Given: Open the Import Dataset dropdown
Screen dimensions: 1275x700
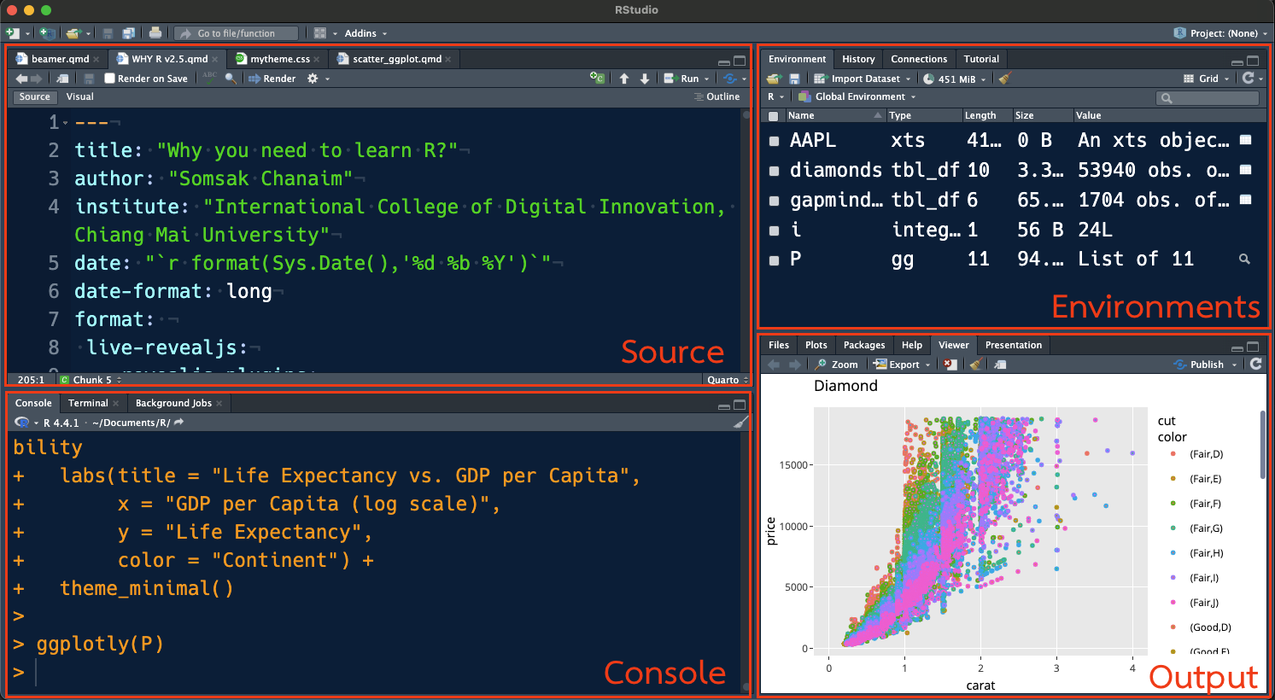Looking at the screenshot, I should pos(863,79).
